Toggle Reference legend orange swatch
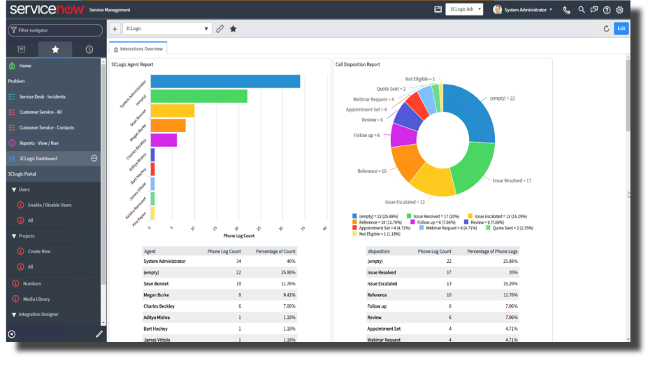 [x=354, y=222]
